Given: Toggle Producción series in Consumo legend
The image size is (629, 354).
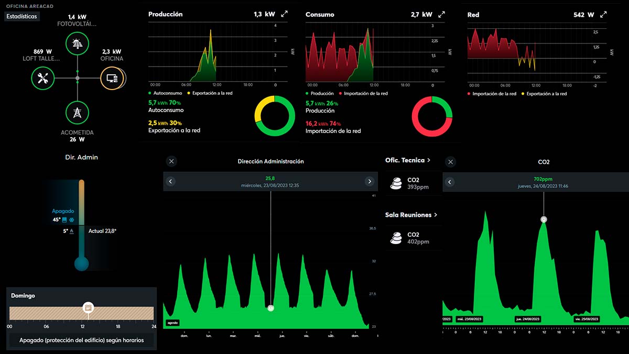Looking at the screenshot, I should point(320,93).
